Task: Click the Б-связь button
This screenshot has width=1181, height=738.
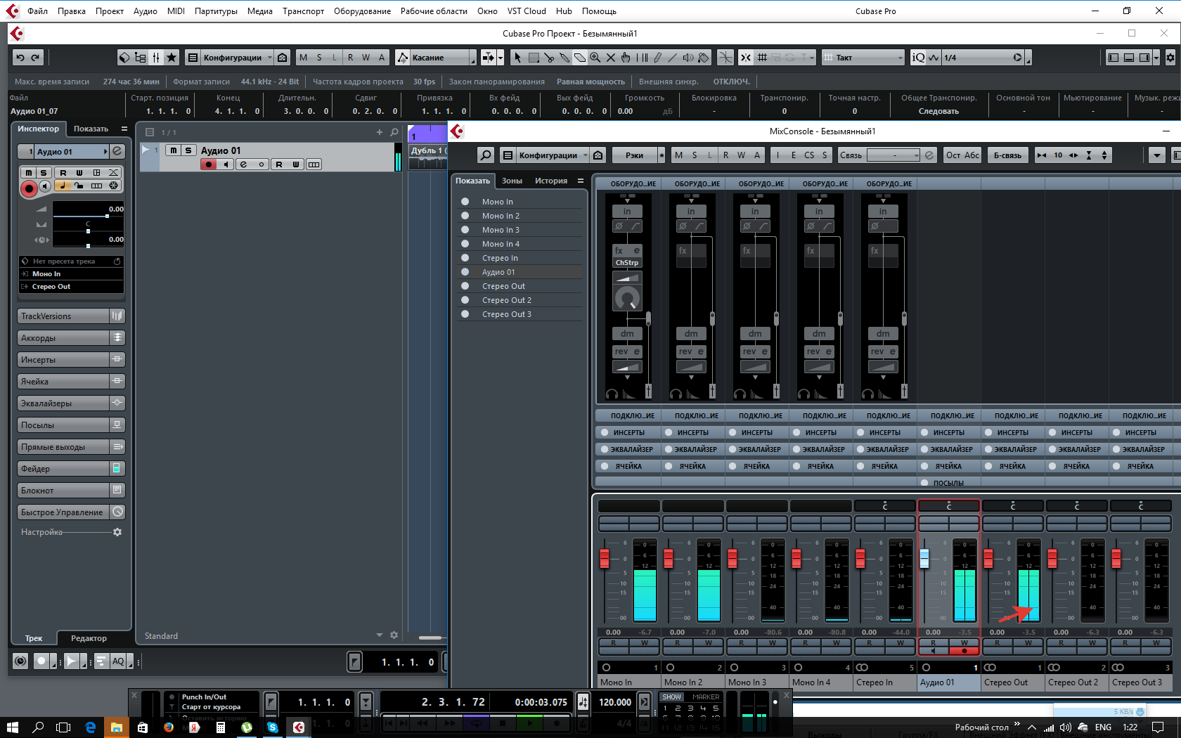Action: coord(1007,155)
